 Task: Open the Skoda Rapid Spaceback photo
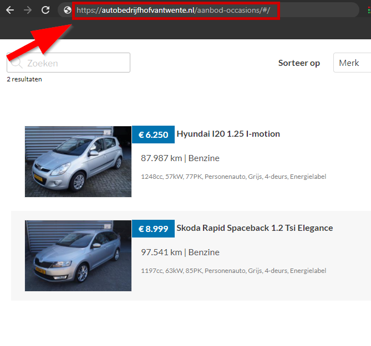point(78,255)
